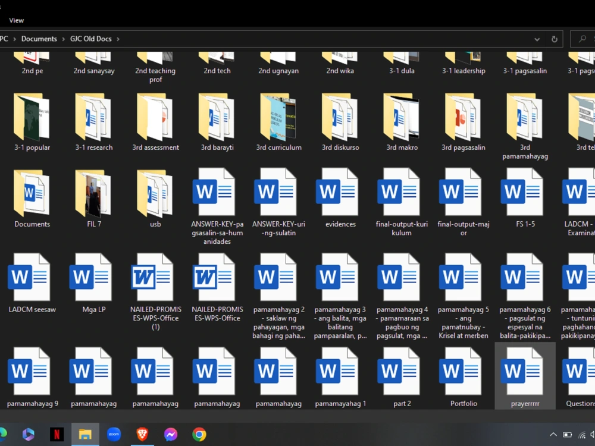Select pamamahayag 6 - pagsulat ng espesyal
Viewport: 595px width, 446px height.
coord(525,296)
